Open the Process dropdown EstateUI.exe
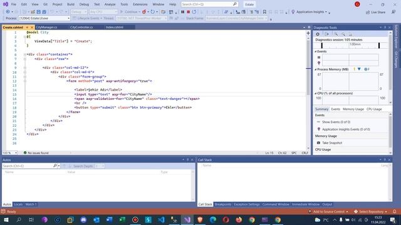Viewport: 401px width, 225px height. pyautogui.click(x=44, y=18)
